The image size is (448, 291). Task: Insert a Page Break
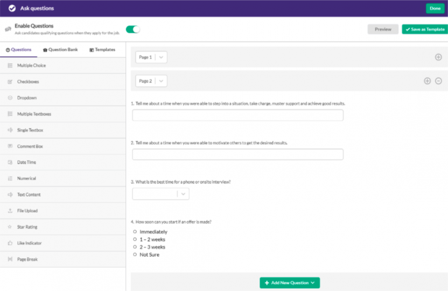[x=63, y=259]
